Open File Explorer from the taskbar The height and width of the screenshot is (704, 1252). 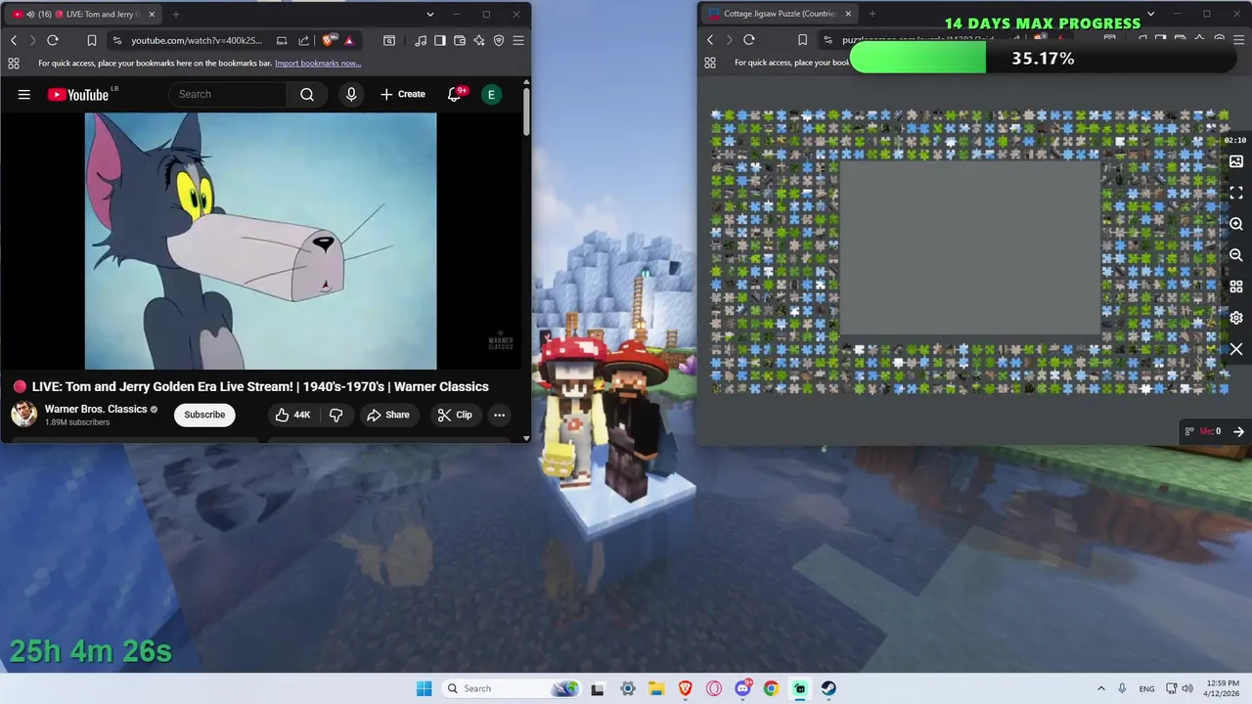click(656, 688)
